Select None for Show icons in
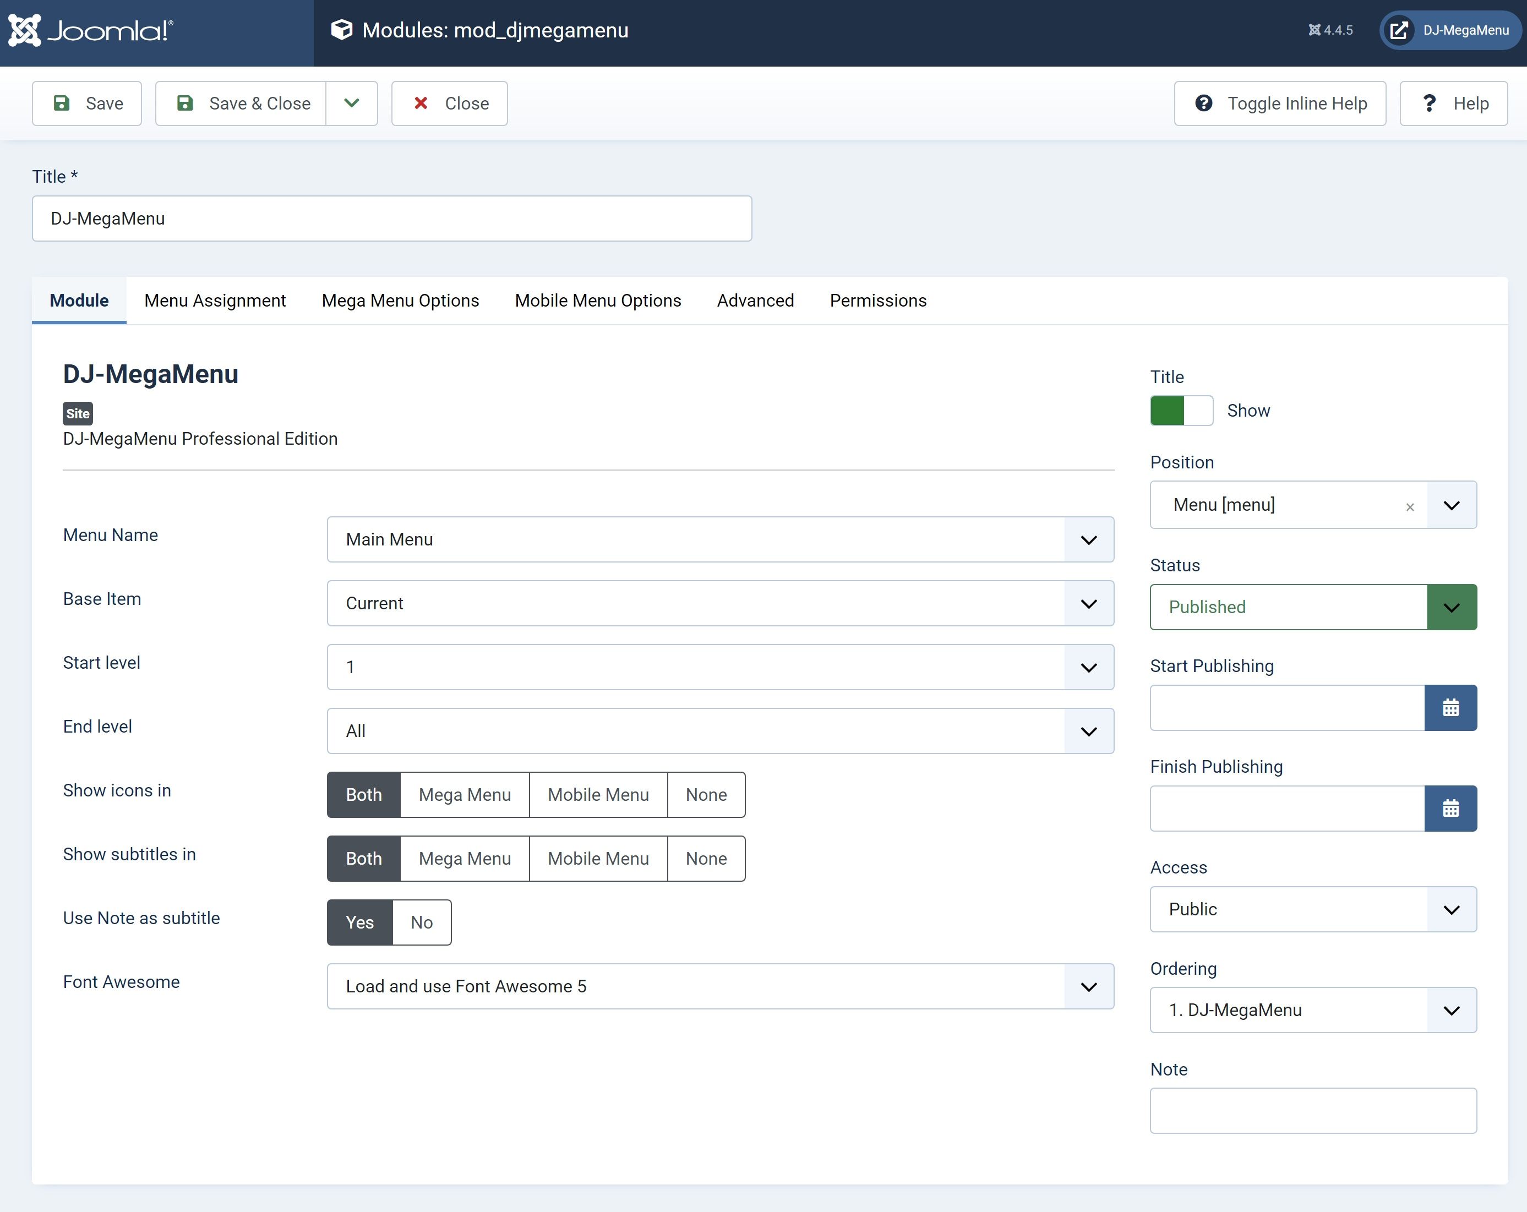Screen dimensions: 1527x1212 click(706, 795)
